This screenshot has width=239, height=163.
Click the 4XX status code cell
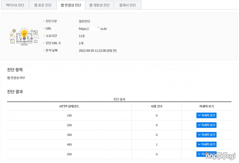(x=69, y=145)
